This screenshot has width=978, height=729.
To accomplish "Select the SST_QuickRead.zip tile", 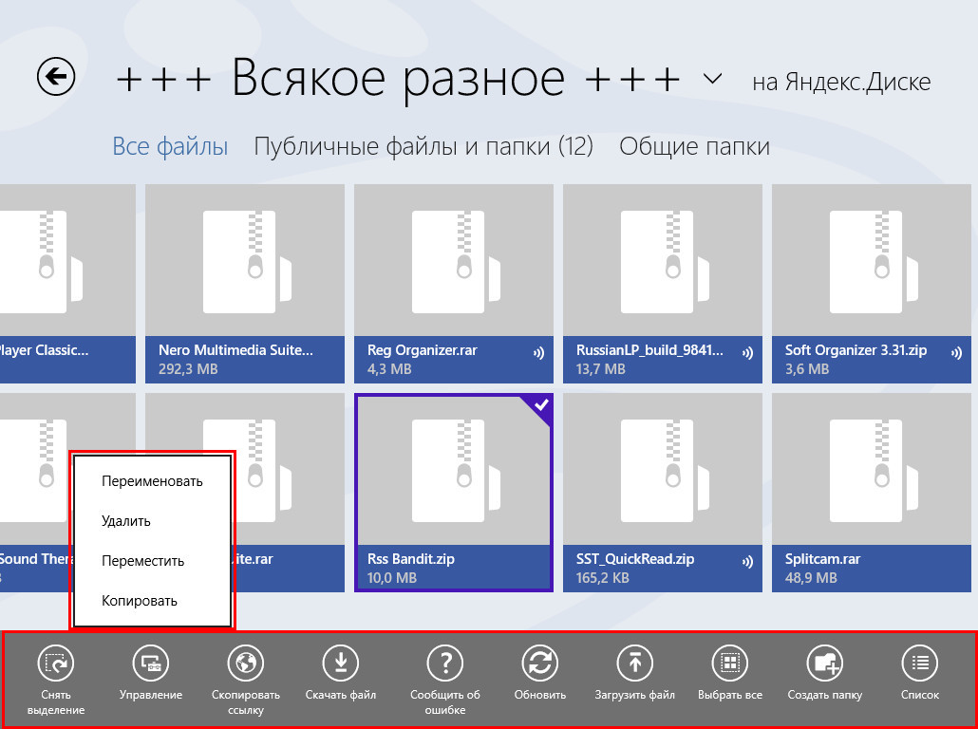I will tap(663, 492).
